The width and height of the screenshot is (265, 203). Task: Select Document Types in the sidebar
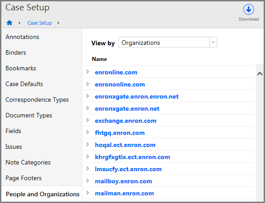tap(29, 115)
